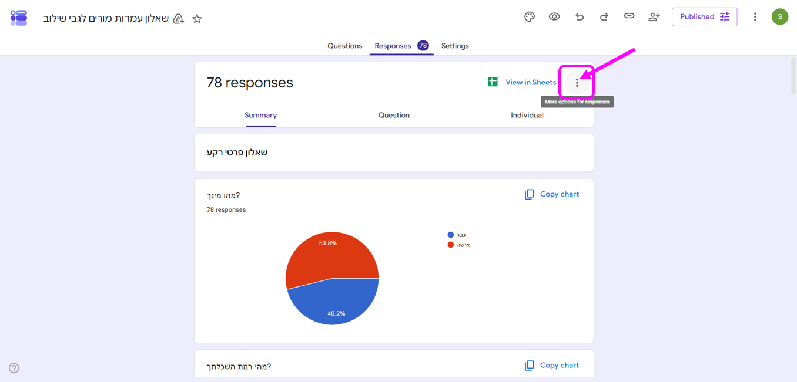The image size is (797, 382).
Task: Open more options for responses
Action: (577, 83)
